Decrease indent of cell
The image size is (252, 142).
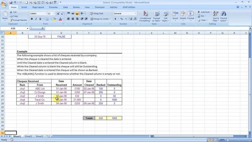(x=82, y=19)
